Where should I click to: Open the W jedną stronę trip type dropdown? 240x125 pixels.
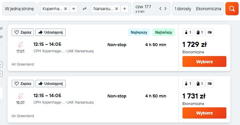19,9
